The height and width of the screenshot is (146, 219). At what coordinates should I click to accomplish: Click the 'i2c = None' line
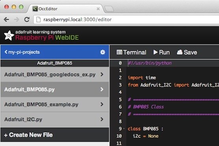pos(146,136)
